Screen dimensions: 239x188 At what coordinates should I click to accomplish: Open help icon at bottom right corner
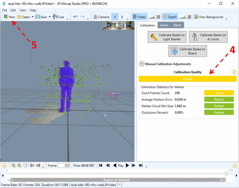[x=235, y=165]
